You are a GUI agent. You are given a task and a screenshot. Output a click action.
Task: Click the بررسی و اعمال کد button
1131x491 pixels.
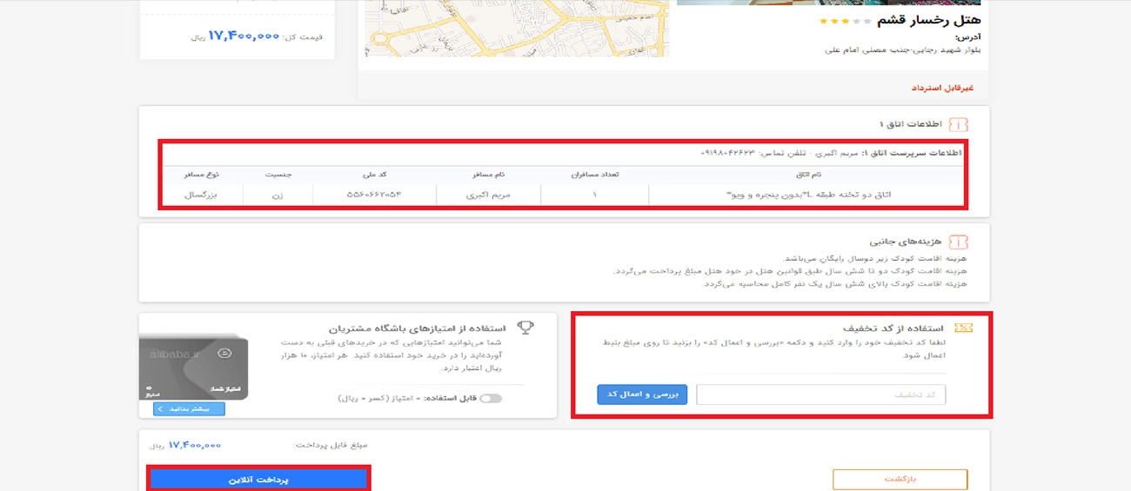(642, 395)
